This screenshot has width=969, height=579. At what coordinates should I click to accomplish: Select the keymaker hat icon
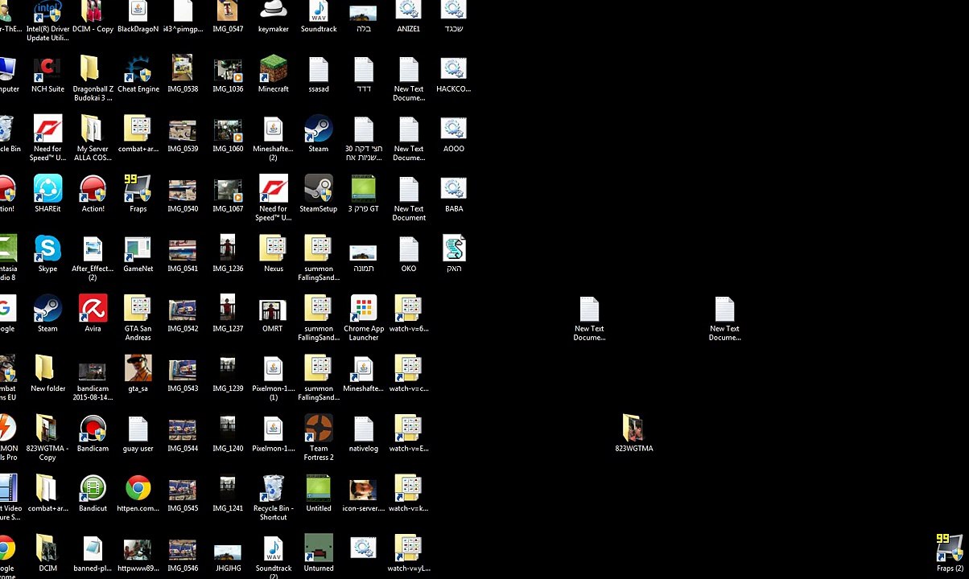coord(273,11)
